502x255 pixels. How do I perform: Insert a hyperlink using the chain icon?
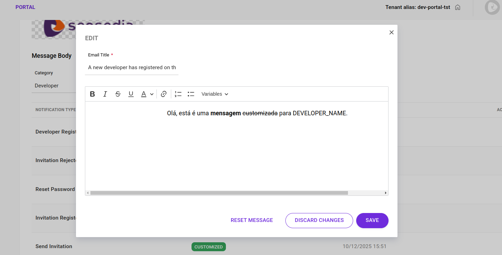pos(164,94)
